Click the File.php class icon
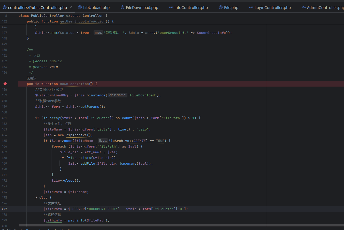344x230 pixels. tap(220, 7)
